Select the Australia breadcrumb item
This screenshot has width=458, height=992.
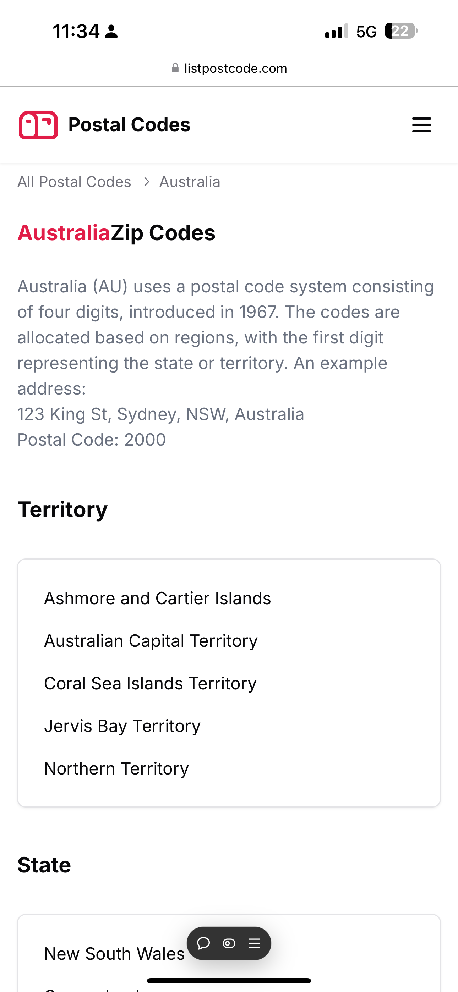[x=190, y=182]
